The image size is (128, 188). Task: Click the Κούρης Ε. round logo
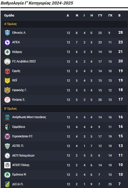tap(7, 100)
